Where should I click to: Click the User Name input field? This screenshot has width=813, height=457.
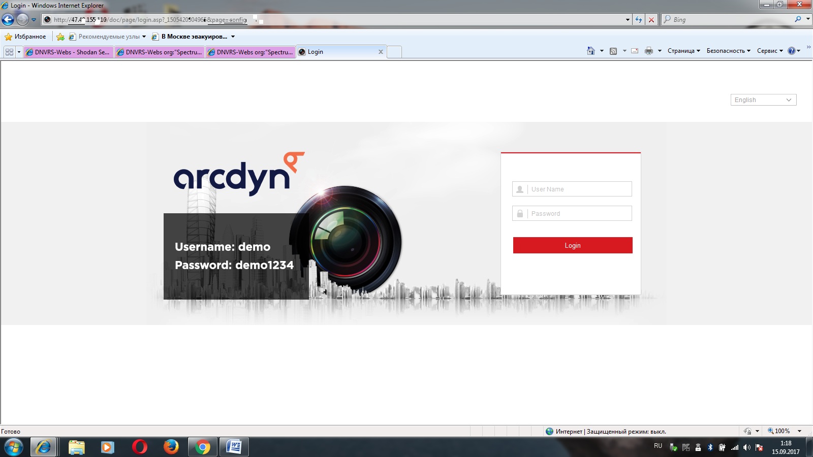pyautogui.click(x=572, y=189)
